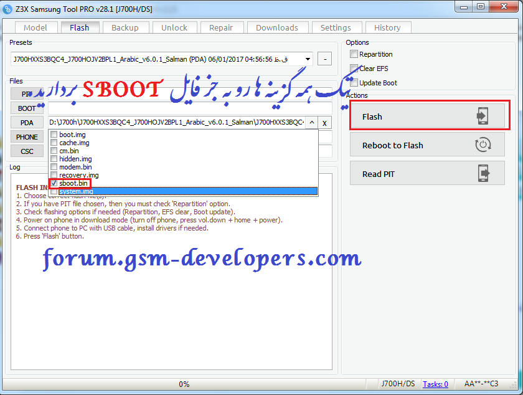Click the BOOT file path field
The width and height of the screenshot is (523, 395).
click(x=190, y=108)
